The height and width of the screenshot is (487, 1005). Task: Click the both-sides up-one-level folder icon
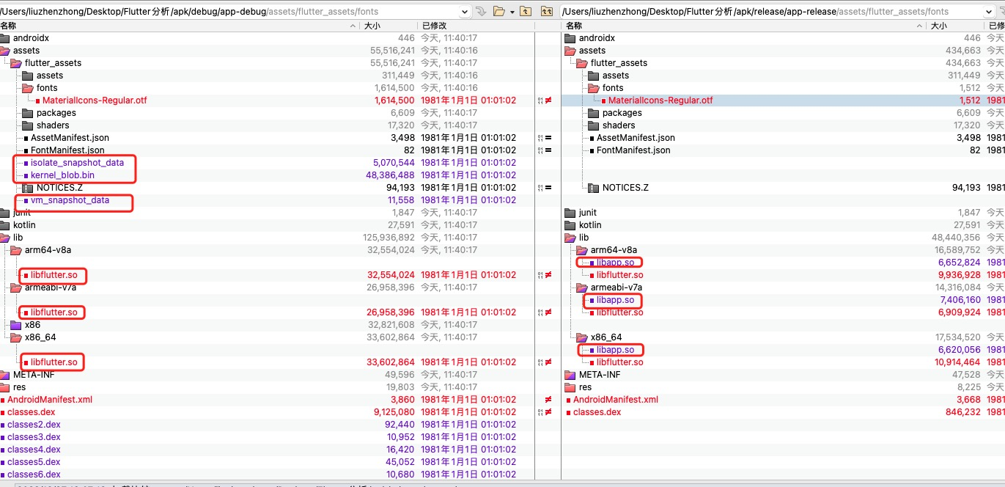[x=547, y=11]
